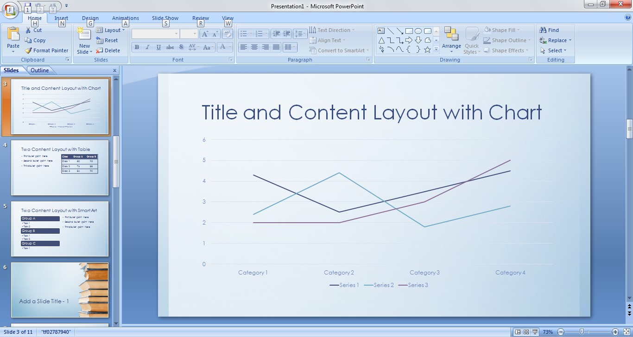Toggle underline formatting
The image size is (633, 337).
[x=158, y=47]
